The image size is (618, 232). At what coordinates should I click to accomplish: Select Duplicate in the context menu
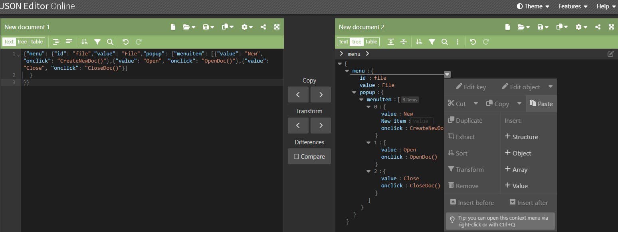pos(465,120)
